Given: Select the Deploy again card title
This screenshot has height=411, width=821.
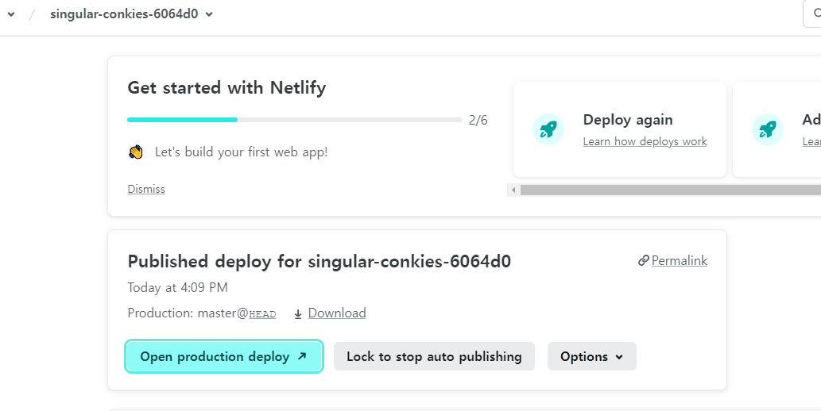Looking at the screenshot, I should tap(628, 120).
